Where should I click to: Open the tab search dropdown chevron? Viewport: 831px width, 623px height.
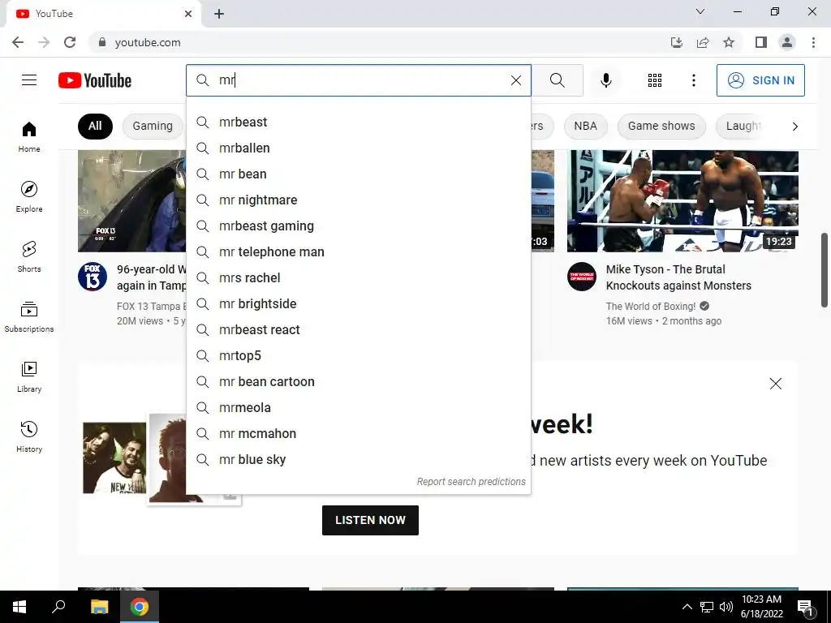pos(700,11)
